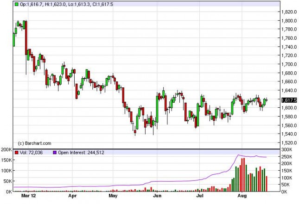
Task: Select the OHLC readout text at top
Action: click(67, 4)
